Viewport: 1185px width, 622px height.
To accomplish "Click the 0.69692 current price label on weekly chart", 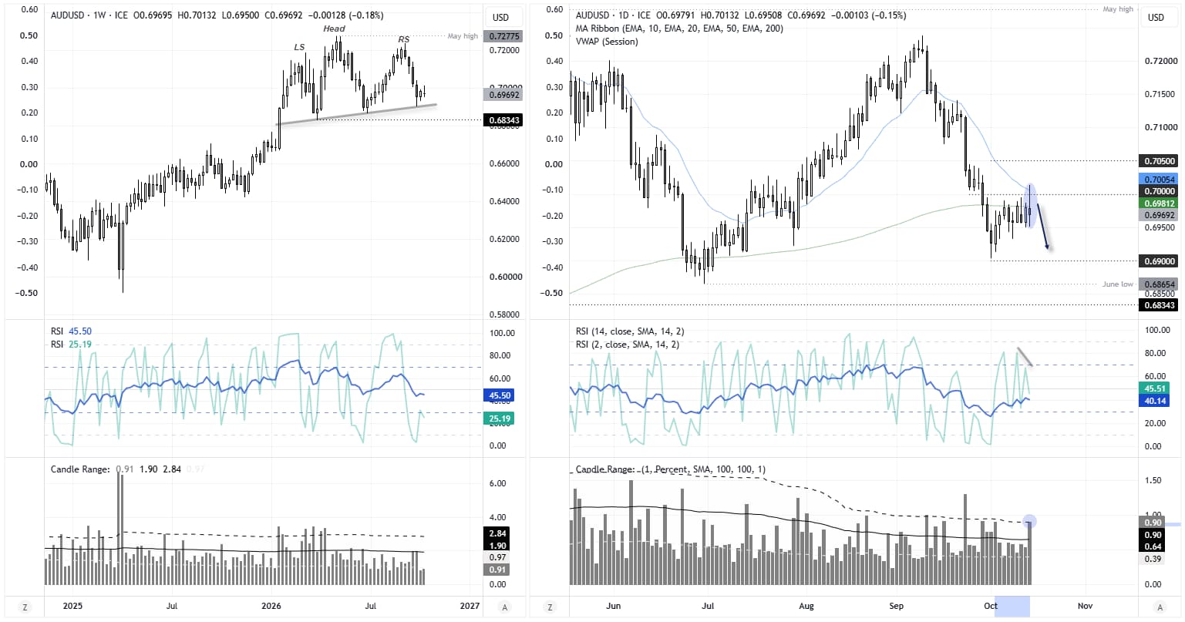I will click(x=502, y=95).
